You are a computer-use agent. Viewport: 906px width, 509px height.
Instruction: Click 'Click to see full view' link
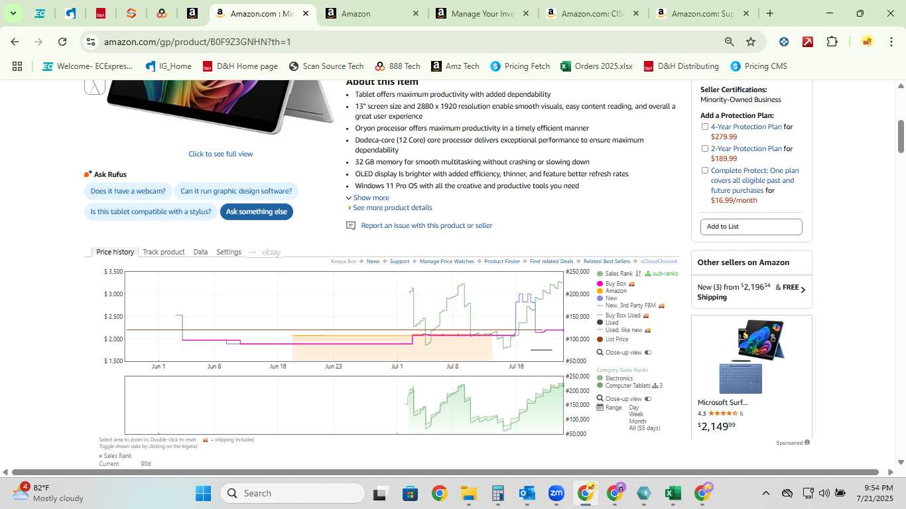tap(221, 154)
